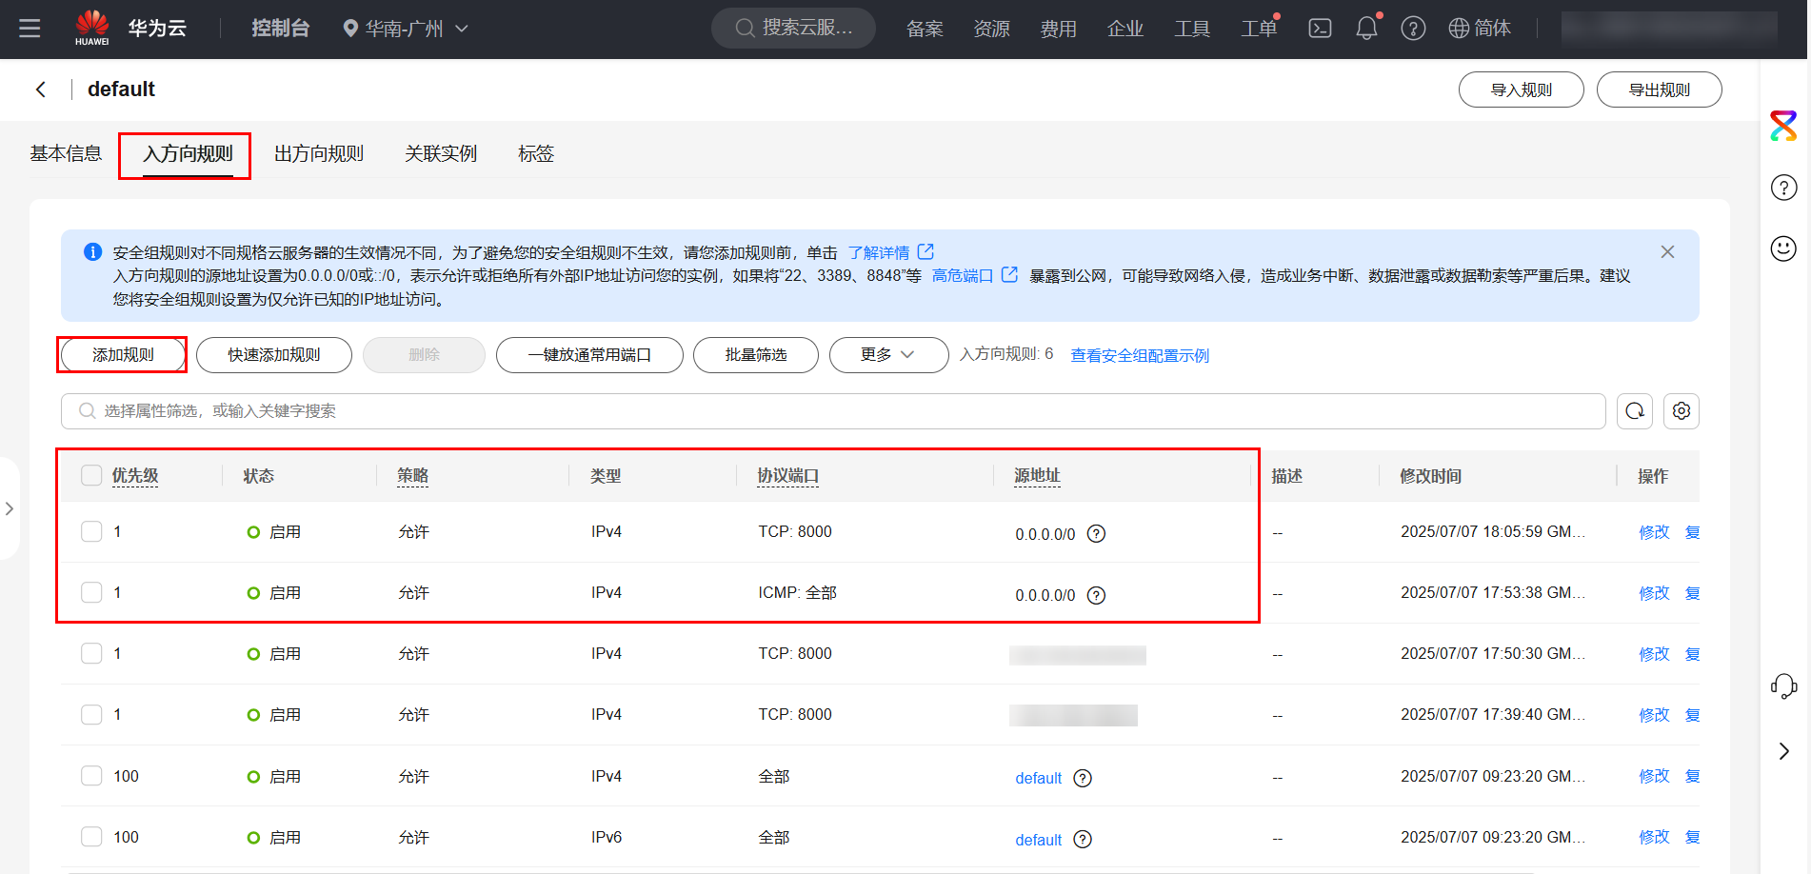Open the feedback smiley face icon
Image resolution: width=1811 pixels, height=874 pixels.
point(1783,248)
